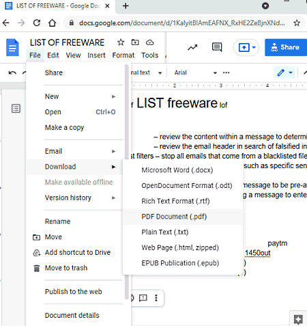Viewport: 307px width, 326px height.
Task: Download as Rich Text Format (.rtf)
Action: (183, 201)
